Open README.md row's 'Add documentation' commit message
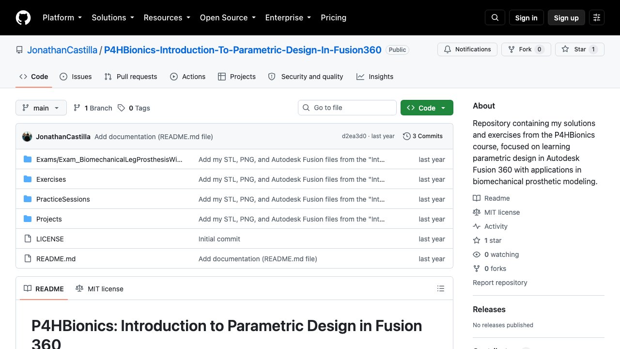The height and width of the screenshot is (349, 620). pyautogui.click(x=258, y=259)
